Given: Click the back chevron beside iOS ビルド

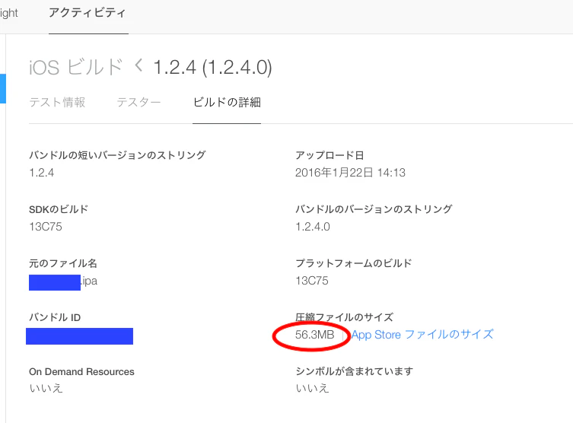Looking at the screenshot, I should point(138,65).
